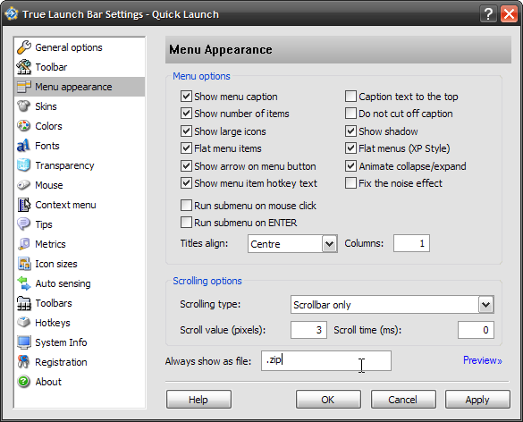Enable Run submenu on ENTER
The width and height of the screenshot is (523, 422).
[186, 222]
